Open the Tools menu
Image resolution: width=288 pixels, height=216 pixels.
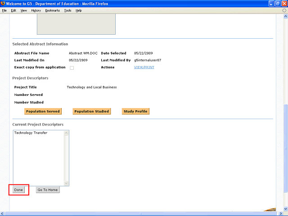pos(68,10)
